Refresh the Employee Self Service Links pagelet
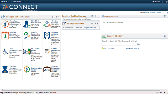168x94 pixels. (x=52, y=17)
